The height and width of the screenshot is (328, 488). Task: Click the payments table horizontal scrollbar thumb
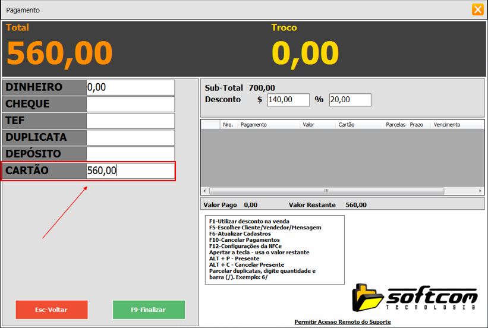click(326, 191)
